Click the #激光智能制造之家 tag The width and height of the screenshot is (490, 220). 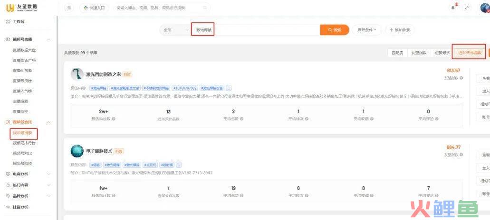point(125,88)
